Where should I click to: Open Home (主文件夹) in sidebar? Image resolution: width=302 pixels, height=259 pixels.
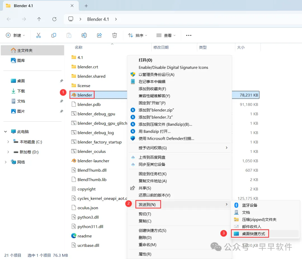32,50
